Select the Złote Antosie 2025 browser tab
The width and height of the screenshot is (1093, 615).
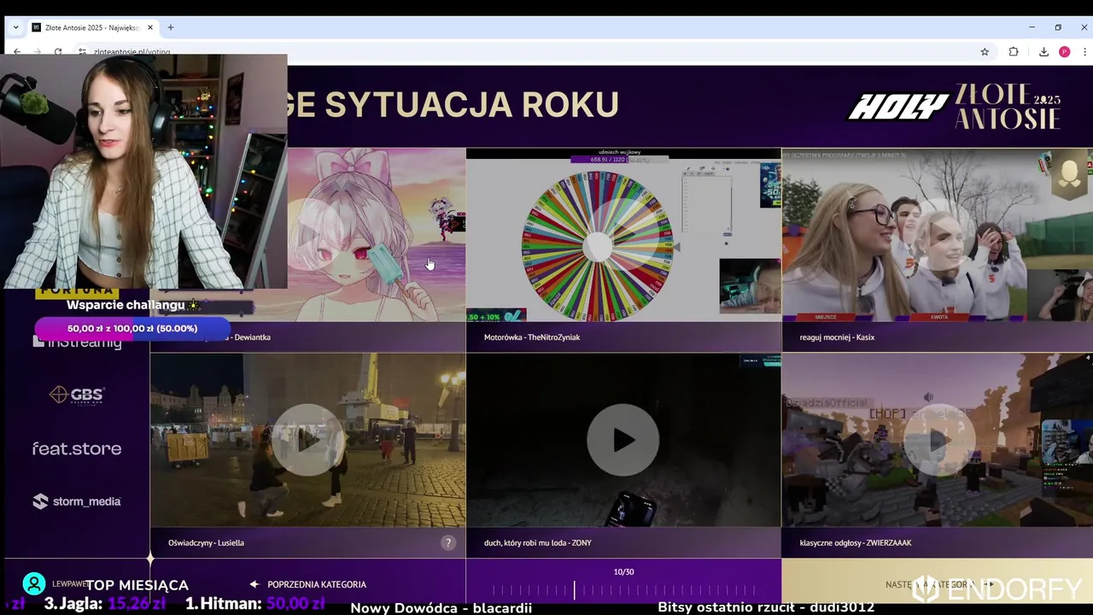92,27
